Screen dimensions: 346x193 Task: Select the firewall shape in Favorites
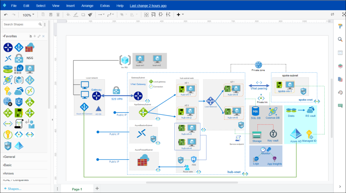point(30,47)
